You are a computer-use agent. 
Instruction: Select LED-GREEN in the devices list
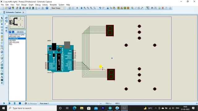[x=17, y=39]
